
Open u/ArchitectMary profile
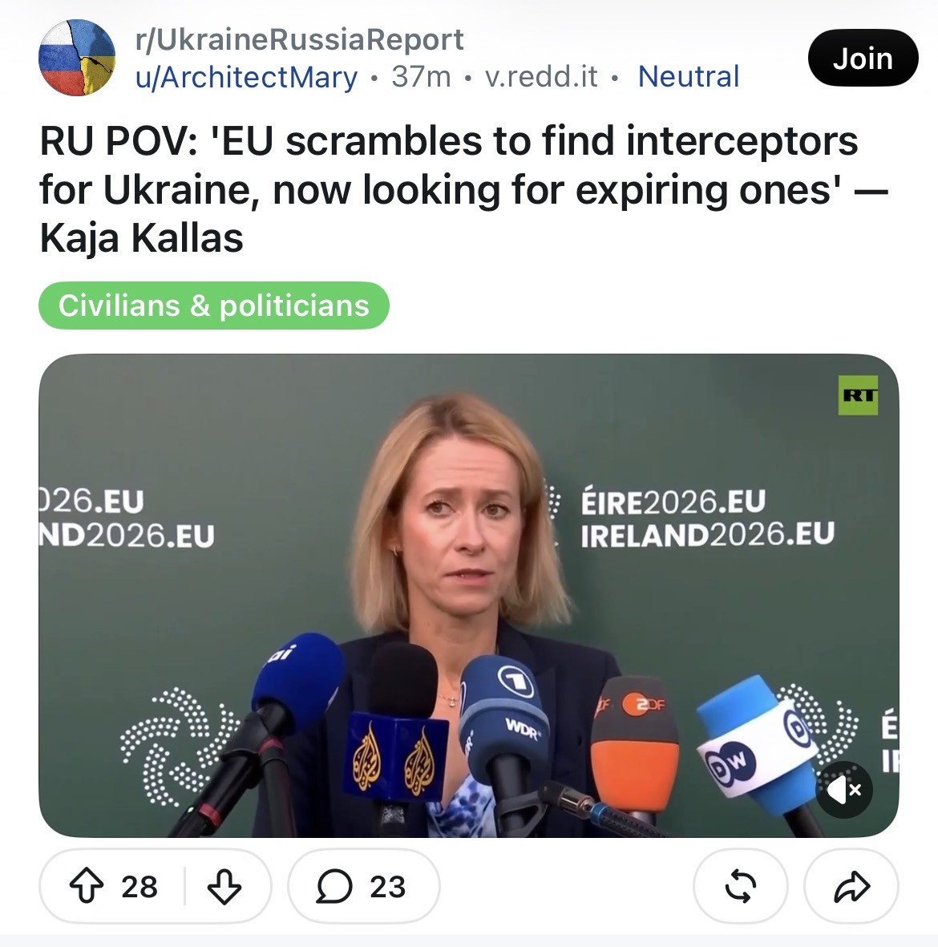[246, 77]
